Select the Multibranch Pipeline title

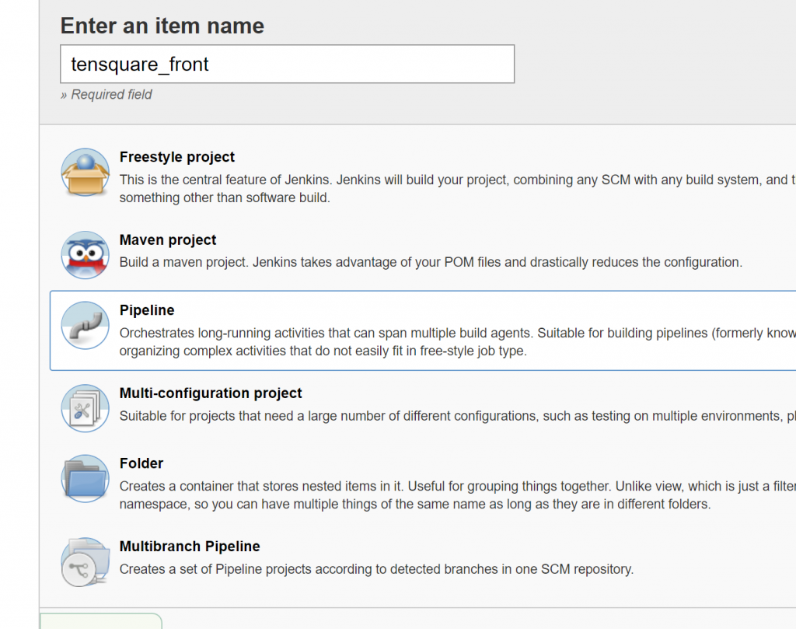[190, 547]
